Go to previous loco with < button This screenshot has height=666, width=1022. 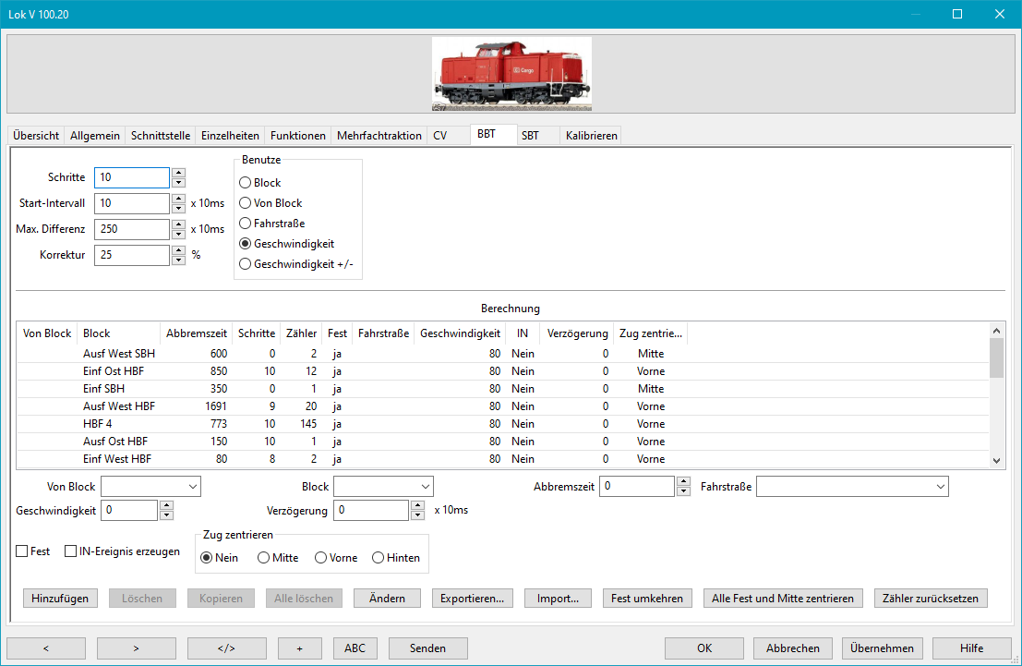click(x=46, y=648)
